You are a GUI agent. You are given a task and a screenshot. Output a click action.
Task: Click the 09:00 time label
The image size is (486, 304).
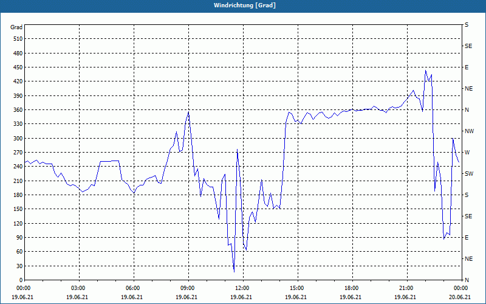[187, 288]
